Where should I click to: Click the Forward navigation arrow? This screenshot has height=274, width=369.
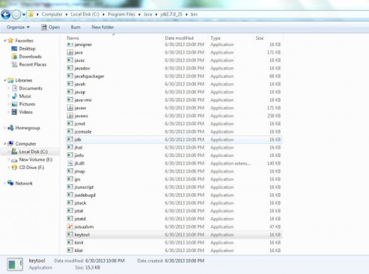16,15
